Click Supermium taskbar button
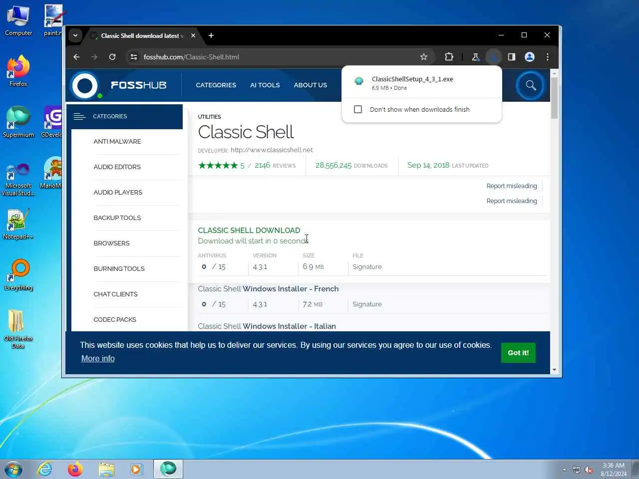The image size is (639, 479). (168, 469)
